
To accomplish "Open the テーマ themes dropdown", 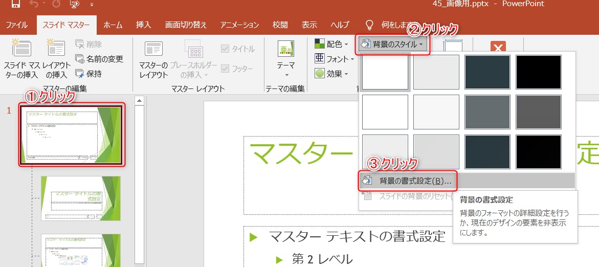I will 286,58.
